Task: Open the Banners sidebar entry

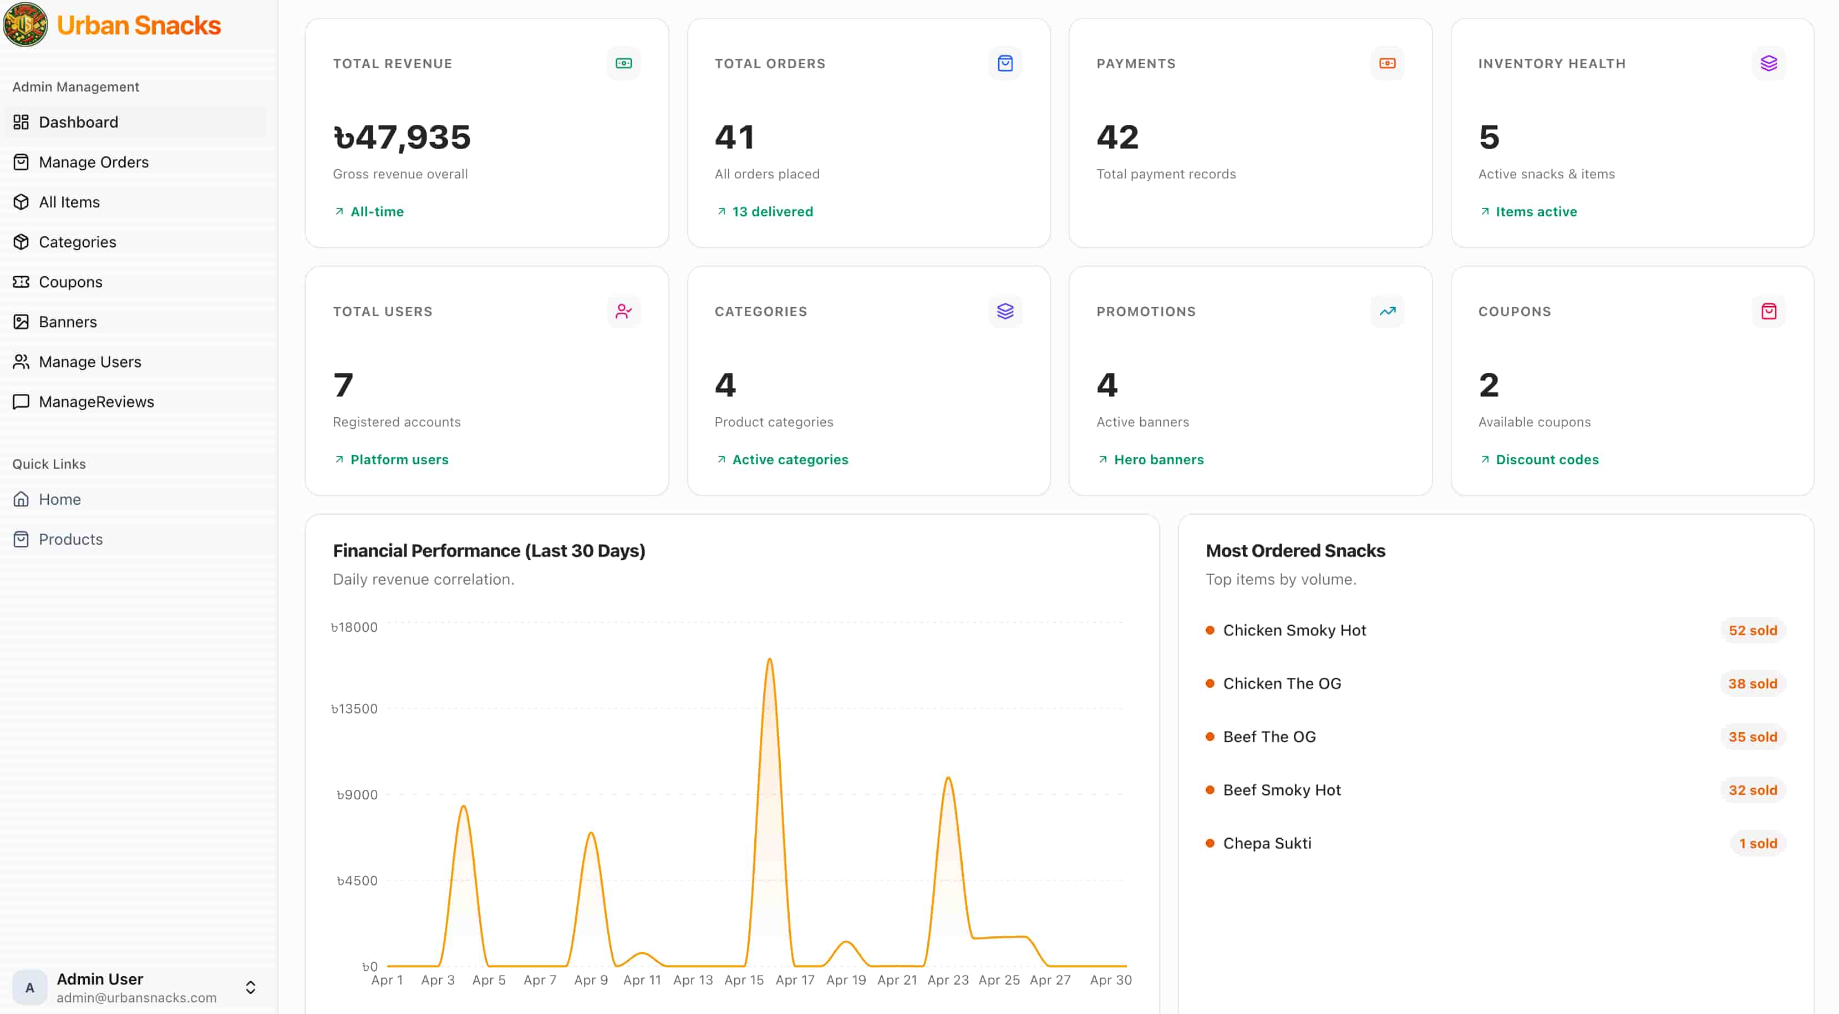Action: tap(136, 322)
